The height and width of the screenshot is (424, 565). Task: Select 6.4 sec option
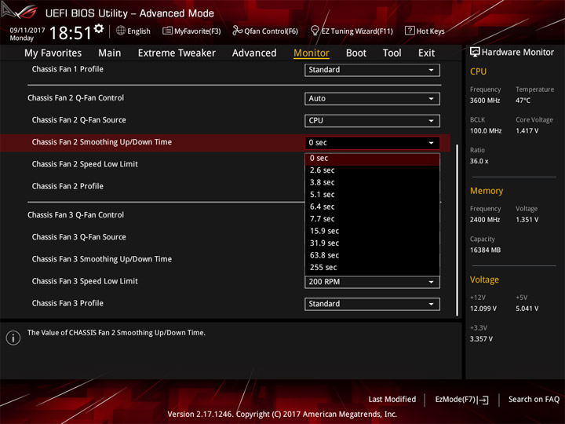[372, 207]
